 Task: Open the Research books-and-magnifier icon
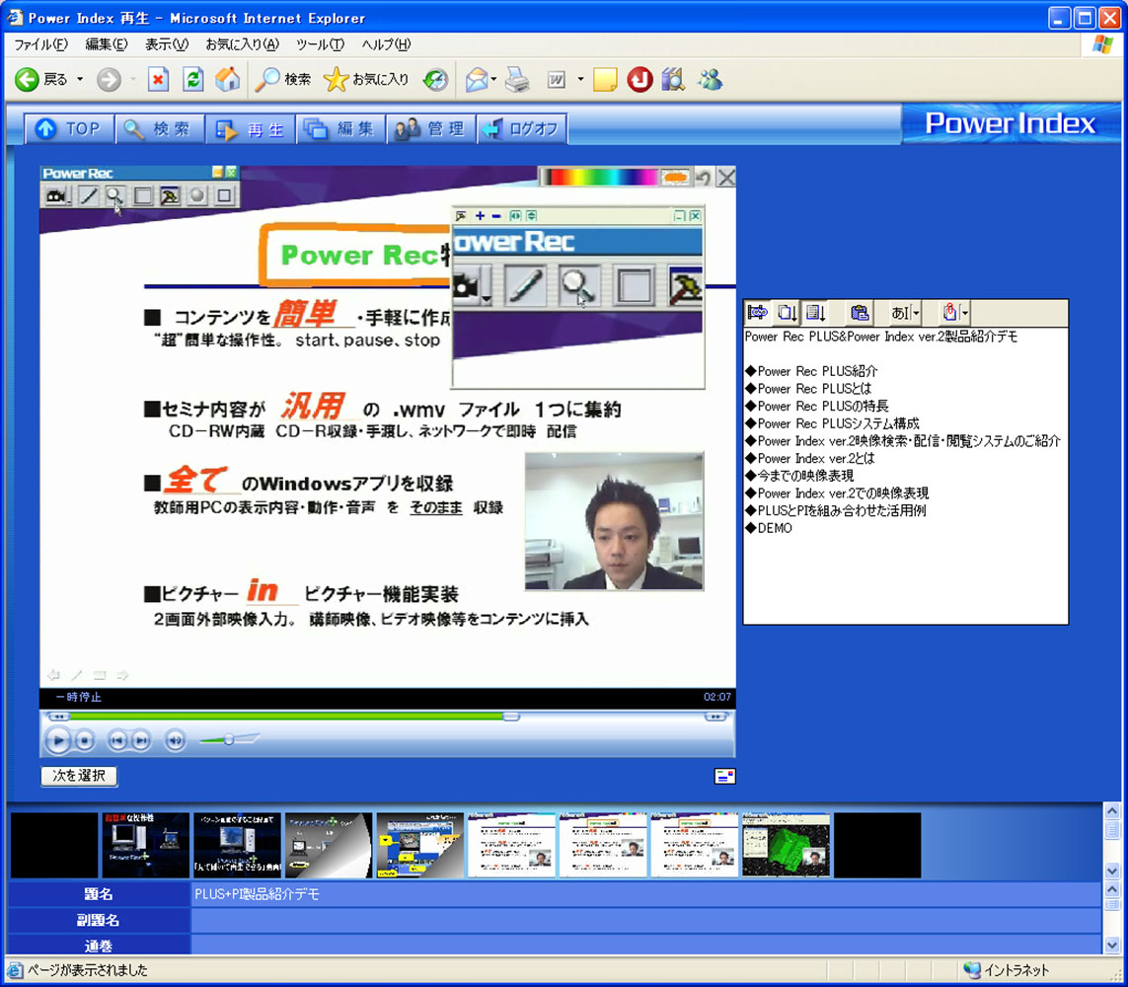pyautogui.click(x=673, y=79)
